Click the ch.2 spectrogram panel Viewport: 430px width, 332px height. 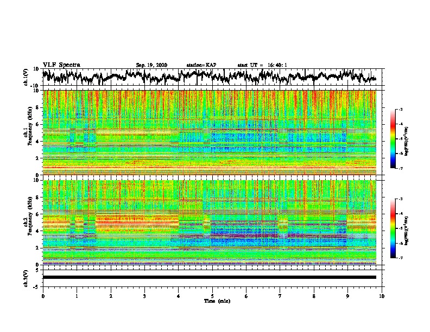[x=210, y=222]
